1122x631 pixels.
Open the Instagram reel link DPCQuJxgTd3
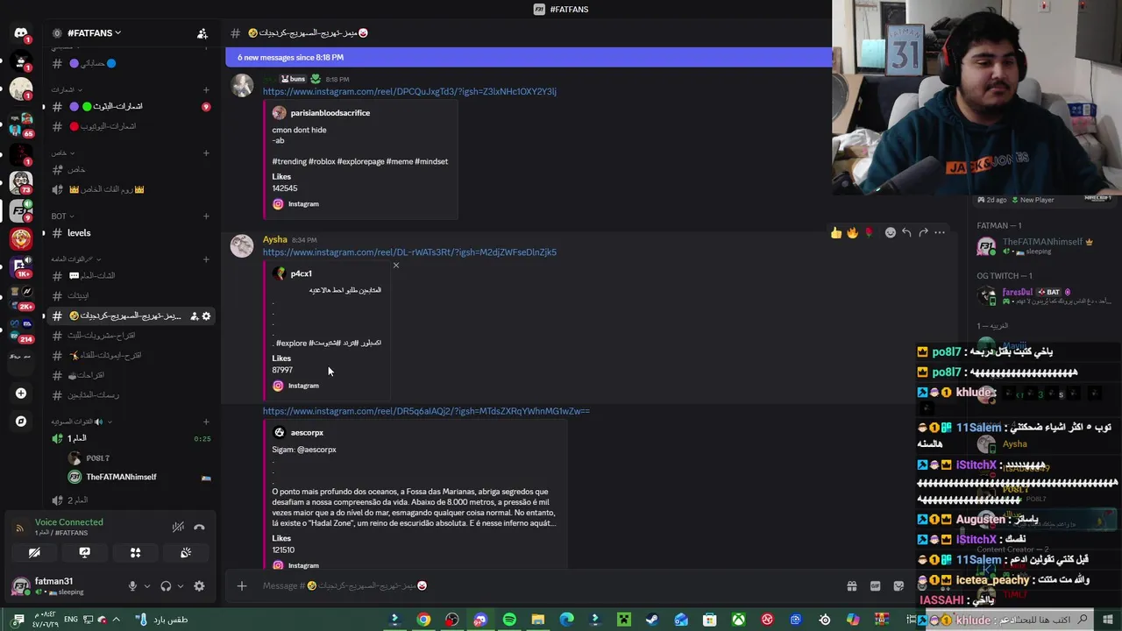pos(409,91)
